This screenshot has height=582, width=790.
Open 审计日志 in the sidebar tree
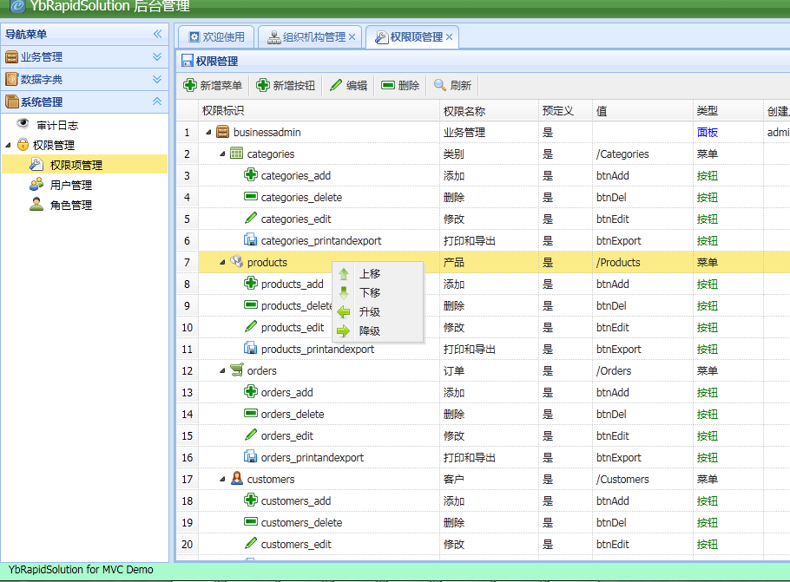57,126
